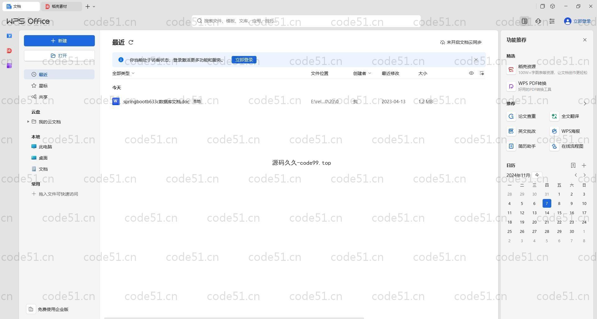The image size is (597, 319).
Task: Expand the 我的云文档 tree node
Action: tap(28, 122)
